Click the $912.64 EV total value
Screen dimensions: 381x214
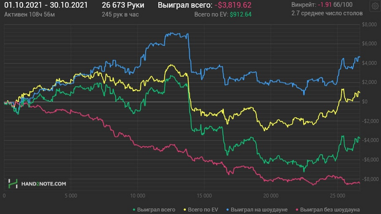click(241, 15)
